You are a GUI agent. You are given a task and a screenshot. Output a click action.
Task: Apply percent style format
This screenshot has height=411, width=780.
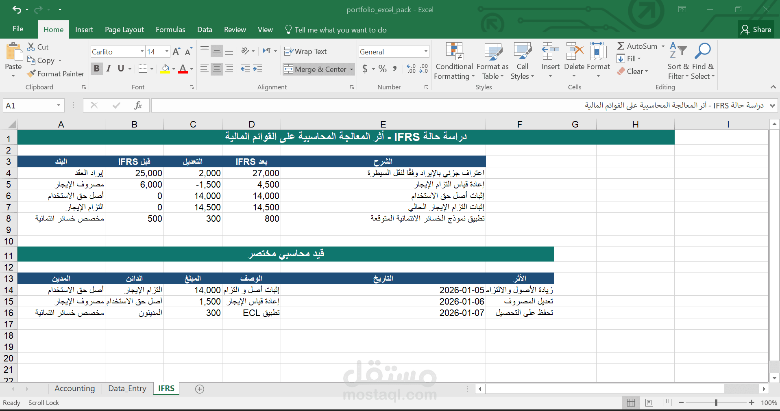(x=382, y=69)
